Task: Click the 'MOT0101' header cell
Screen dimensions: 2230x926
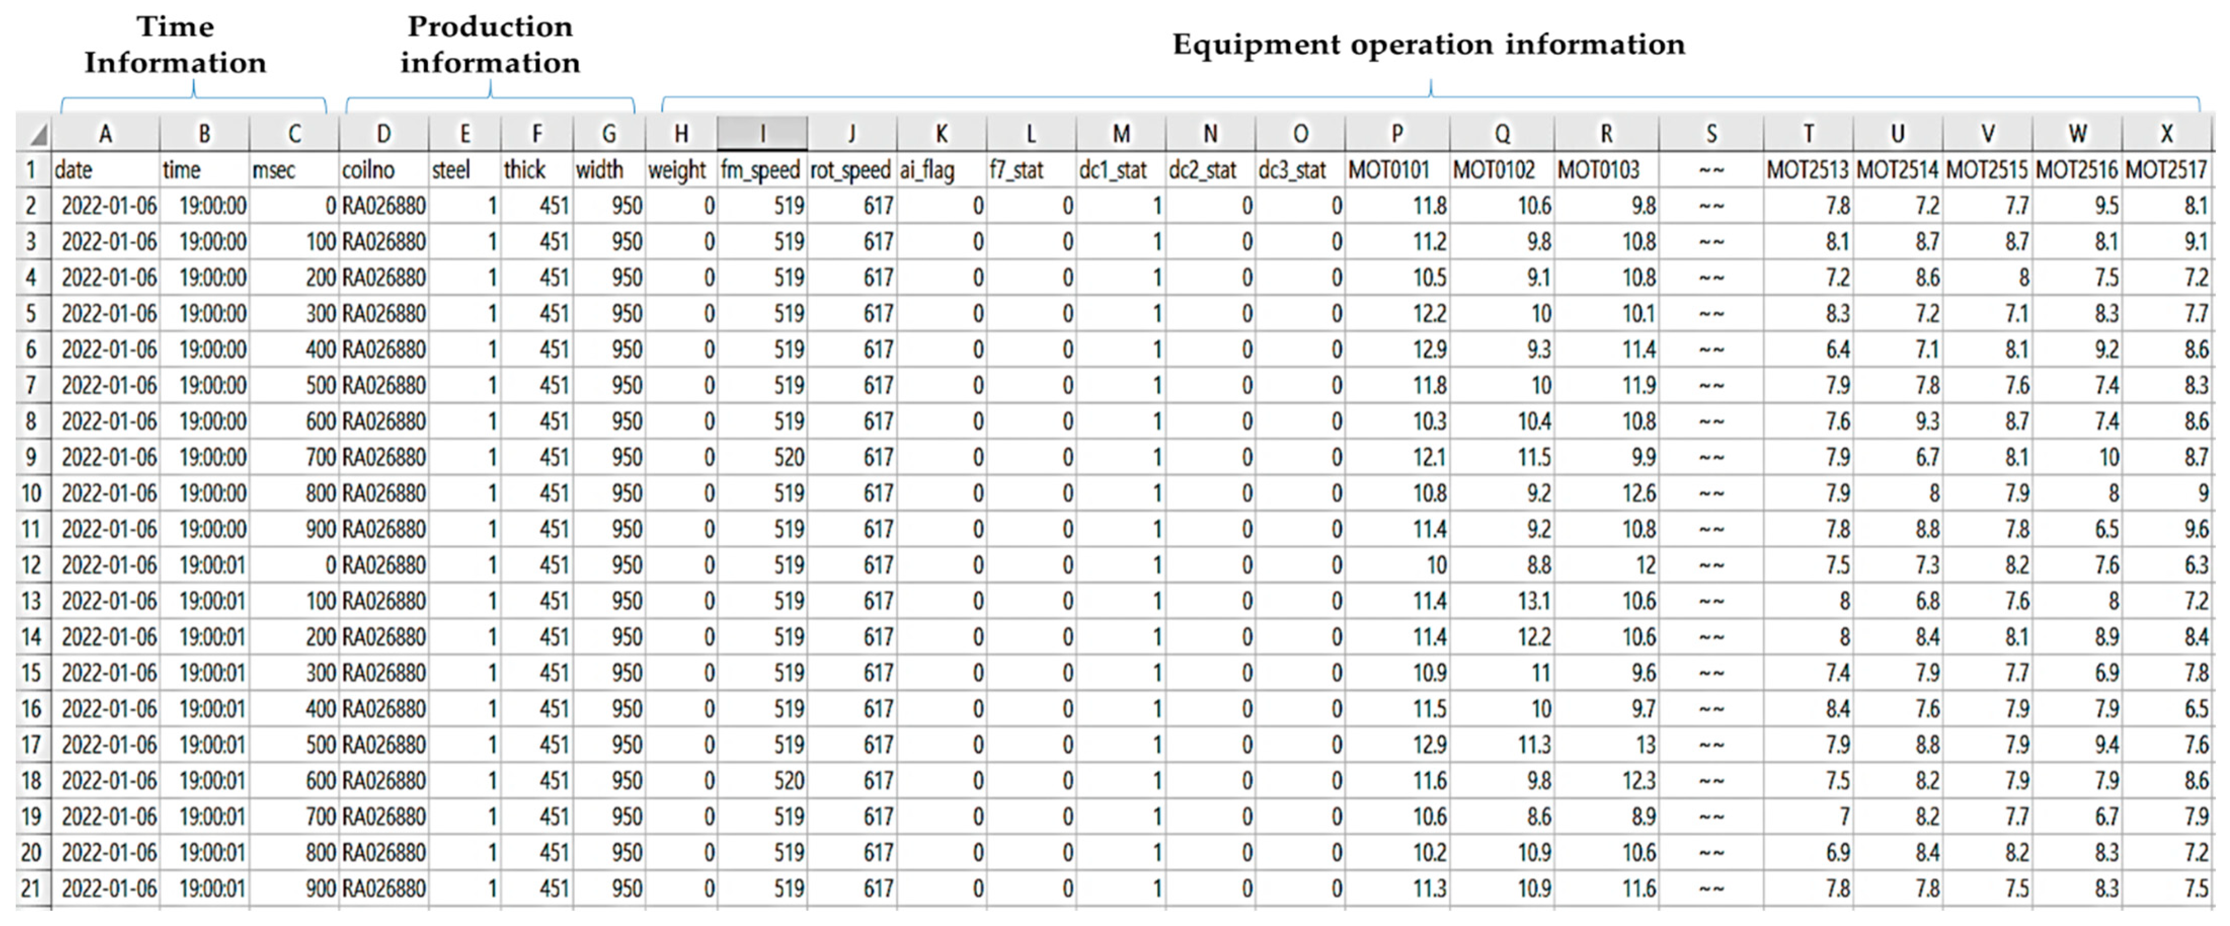Action: click(1397, 170)
